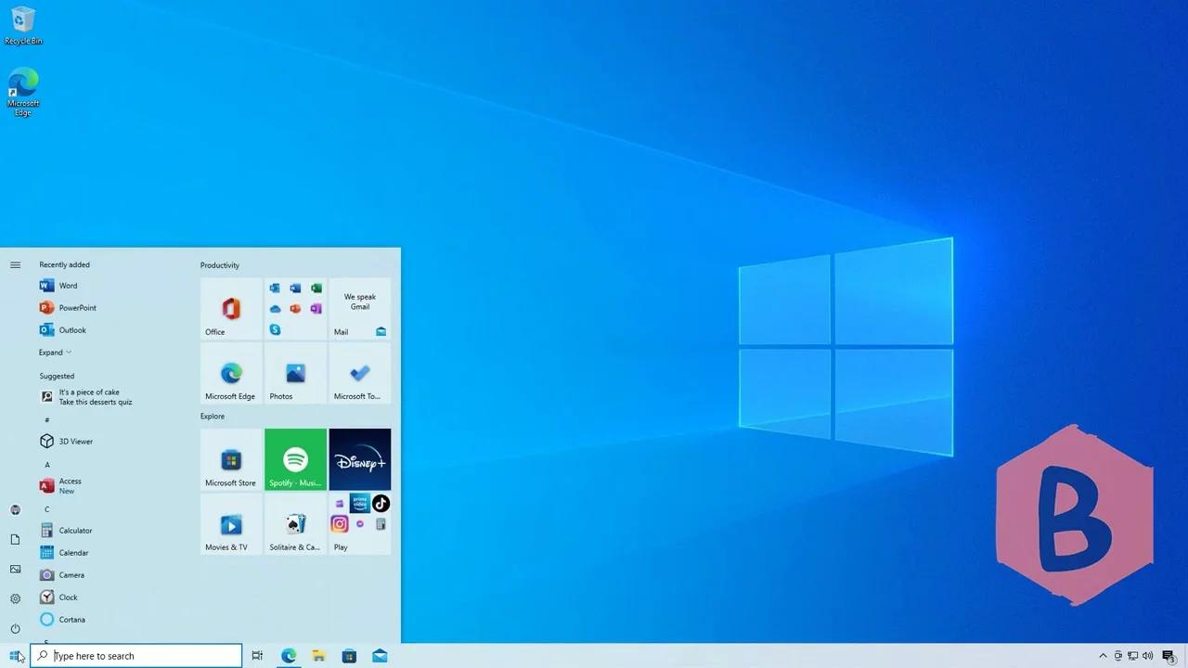
Task: Click the desserts quiz suggestion
Action: (95, 397)
